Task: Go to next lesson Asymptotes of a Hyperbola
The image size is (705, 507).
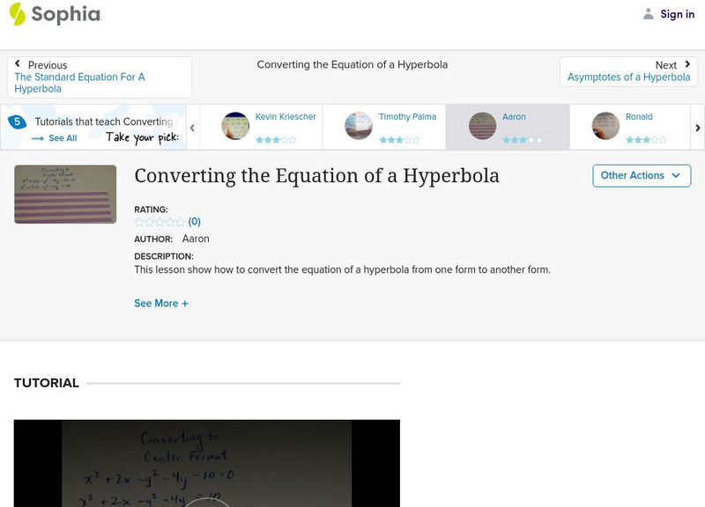Action: pos(629,77)
